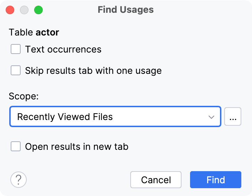Click the Text occurrences label text
Screen dimensions: 252x196
[x=63, y=49]
